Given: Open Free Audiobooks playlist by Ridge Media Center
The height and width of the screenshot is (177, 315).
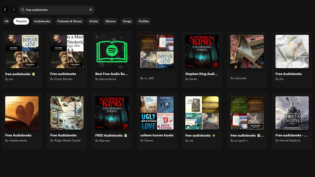Looking at the screenshot, I should click(x=67, y=113).
